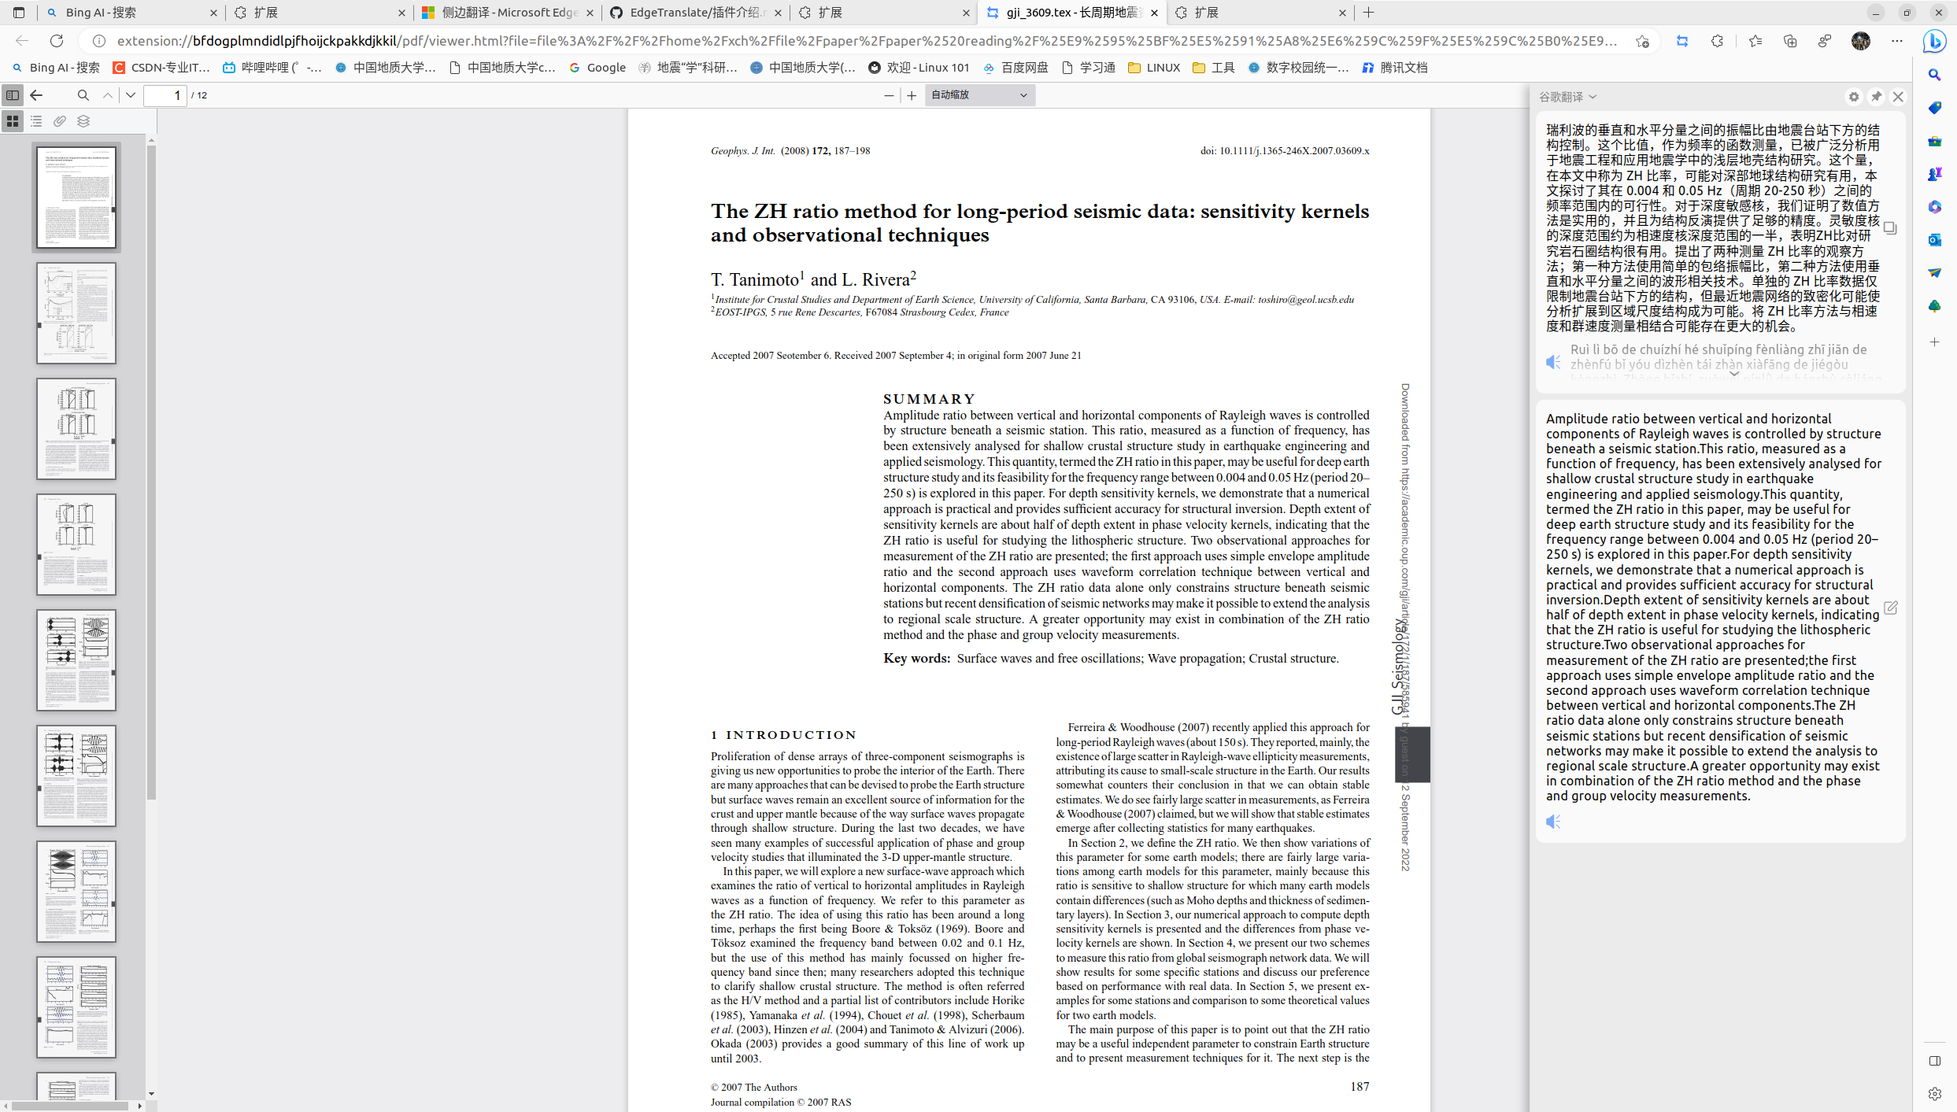The image size is (1957, 1112).
Task: Open the 欢迎 - Linux 101 bookmark
Action: (919, 68)
